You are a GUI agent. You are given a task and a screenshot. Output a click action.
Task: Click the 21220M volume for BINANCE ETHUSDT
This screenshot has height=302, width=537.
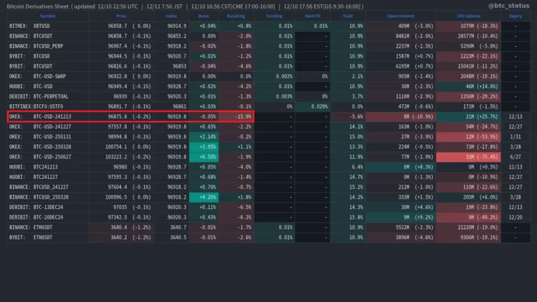(468, 227)
